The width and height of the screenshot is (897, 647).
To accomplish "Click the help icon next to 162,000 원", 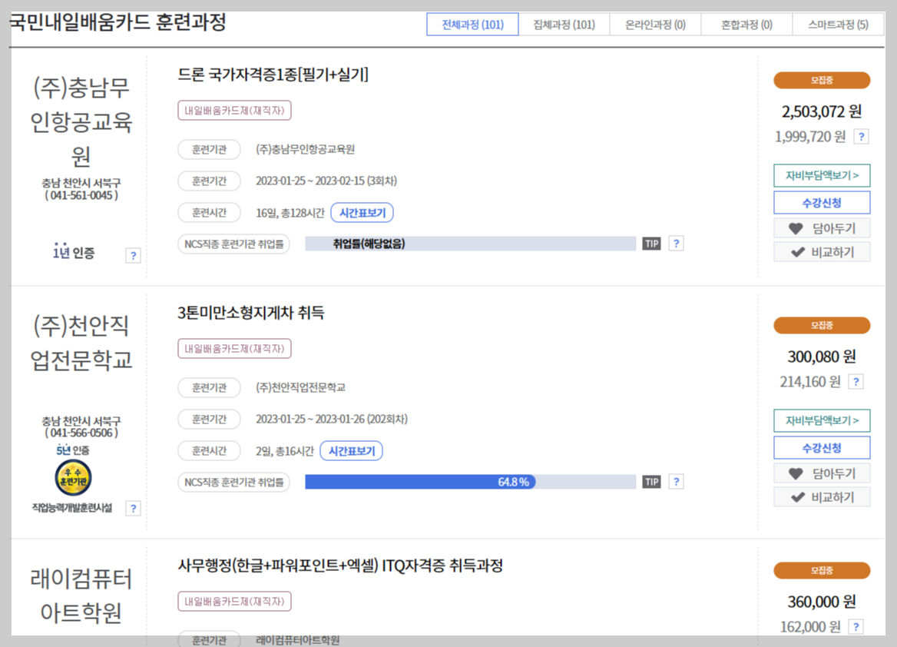I will 856,627.
